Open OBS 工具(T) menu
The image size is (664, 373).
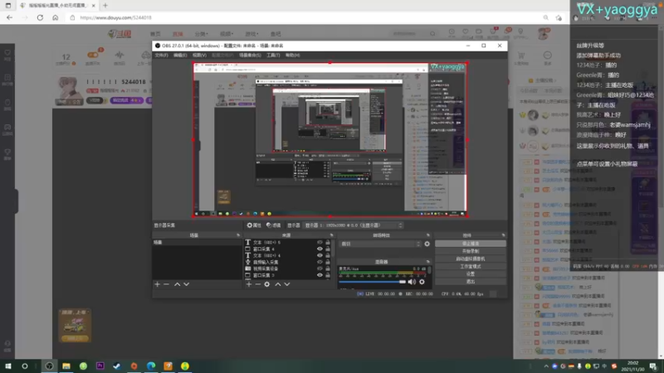[x=273, y=55]
